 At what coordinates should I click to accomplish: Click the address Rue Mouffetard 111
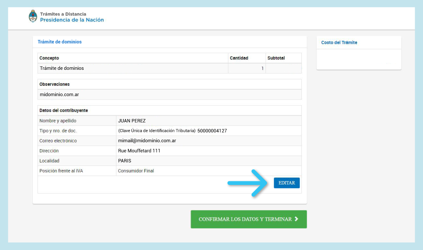[x=139, y=151]
